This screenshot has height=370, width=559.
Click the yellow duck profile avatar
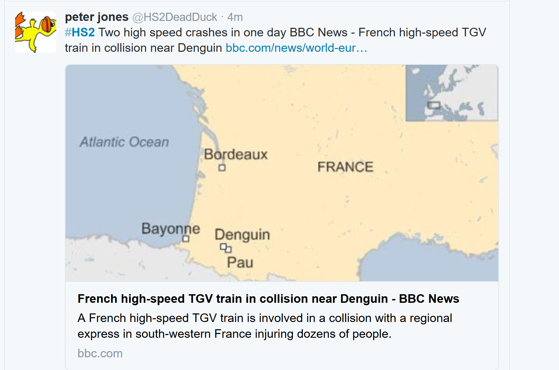[36, 32]
